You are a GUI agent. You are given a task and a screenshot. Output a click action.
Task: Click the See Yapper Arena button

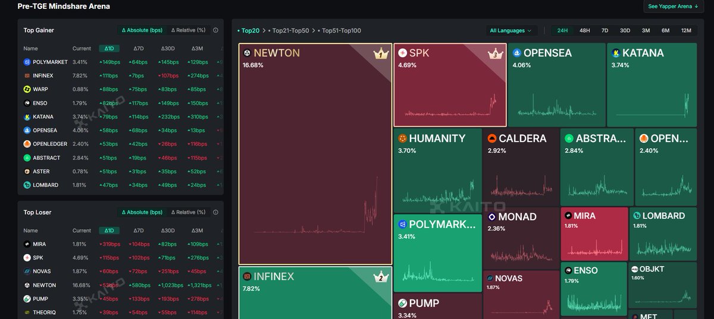click(674, 7)
